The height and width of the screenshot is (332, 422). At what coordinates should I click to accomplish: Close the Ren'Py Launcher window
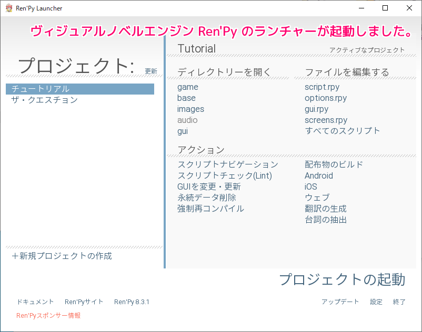coord(409,8)
